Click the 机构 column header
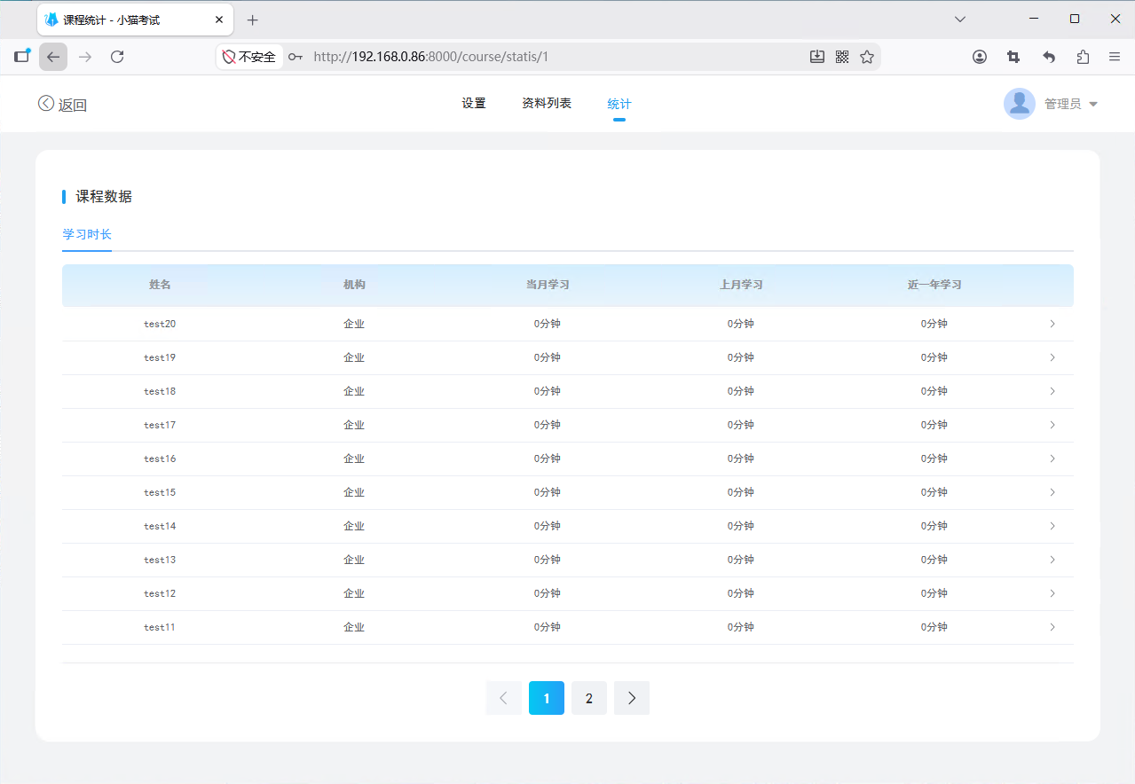This screenshot has width=1135, height=784. tap(354, 285)
